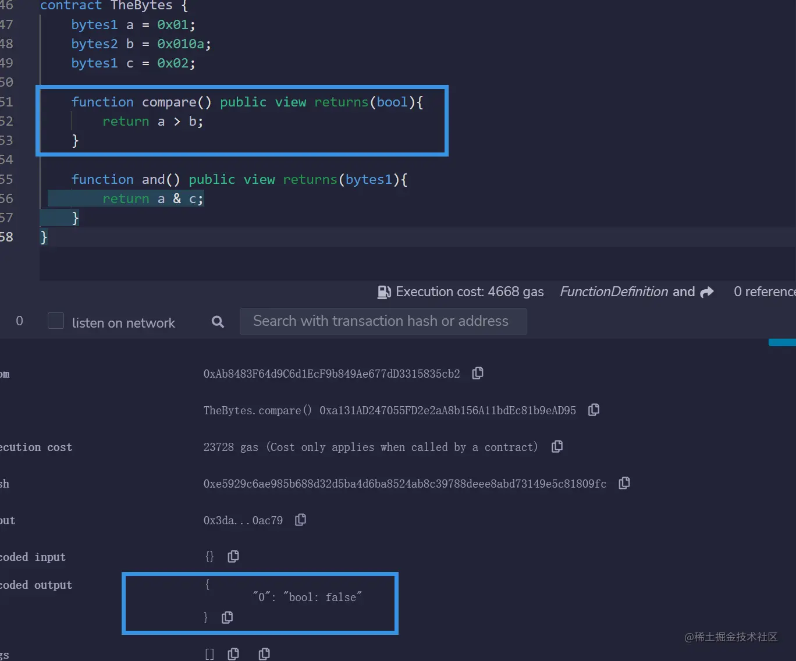Copy the 23728 gas execution cost
Viewport: 796px width, 661px height.
557,446
